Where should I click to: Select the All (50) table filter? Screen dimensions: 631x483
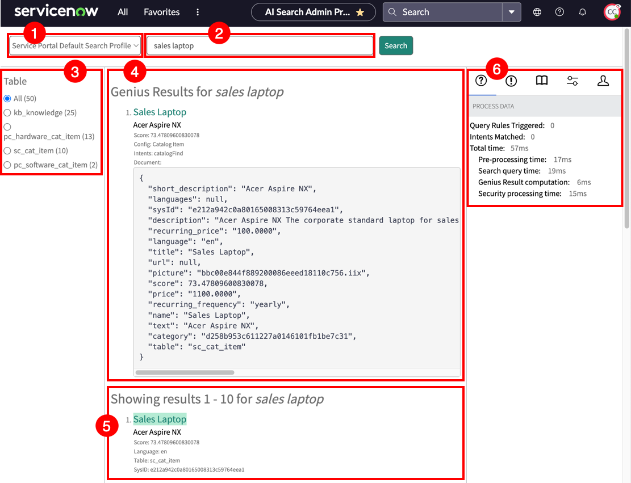coord(7,99)
